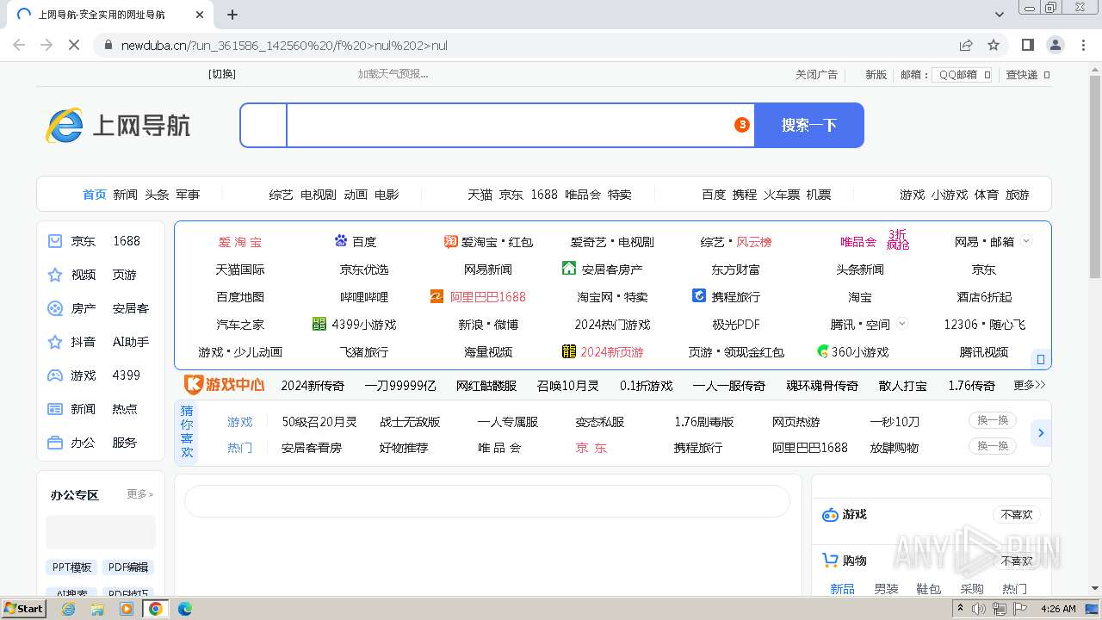Open File Explorer from taskbar

pyautogui.click(x=97, y=609)
